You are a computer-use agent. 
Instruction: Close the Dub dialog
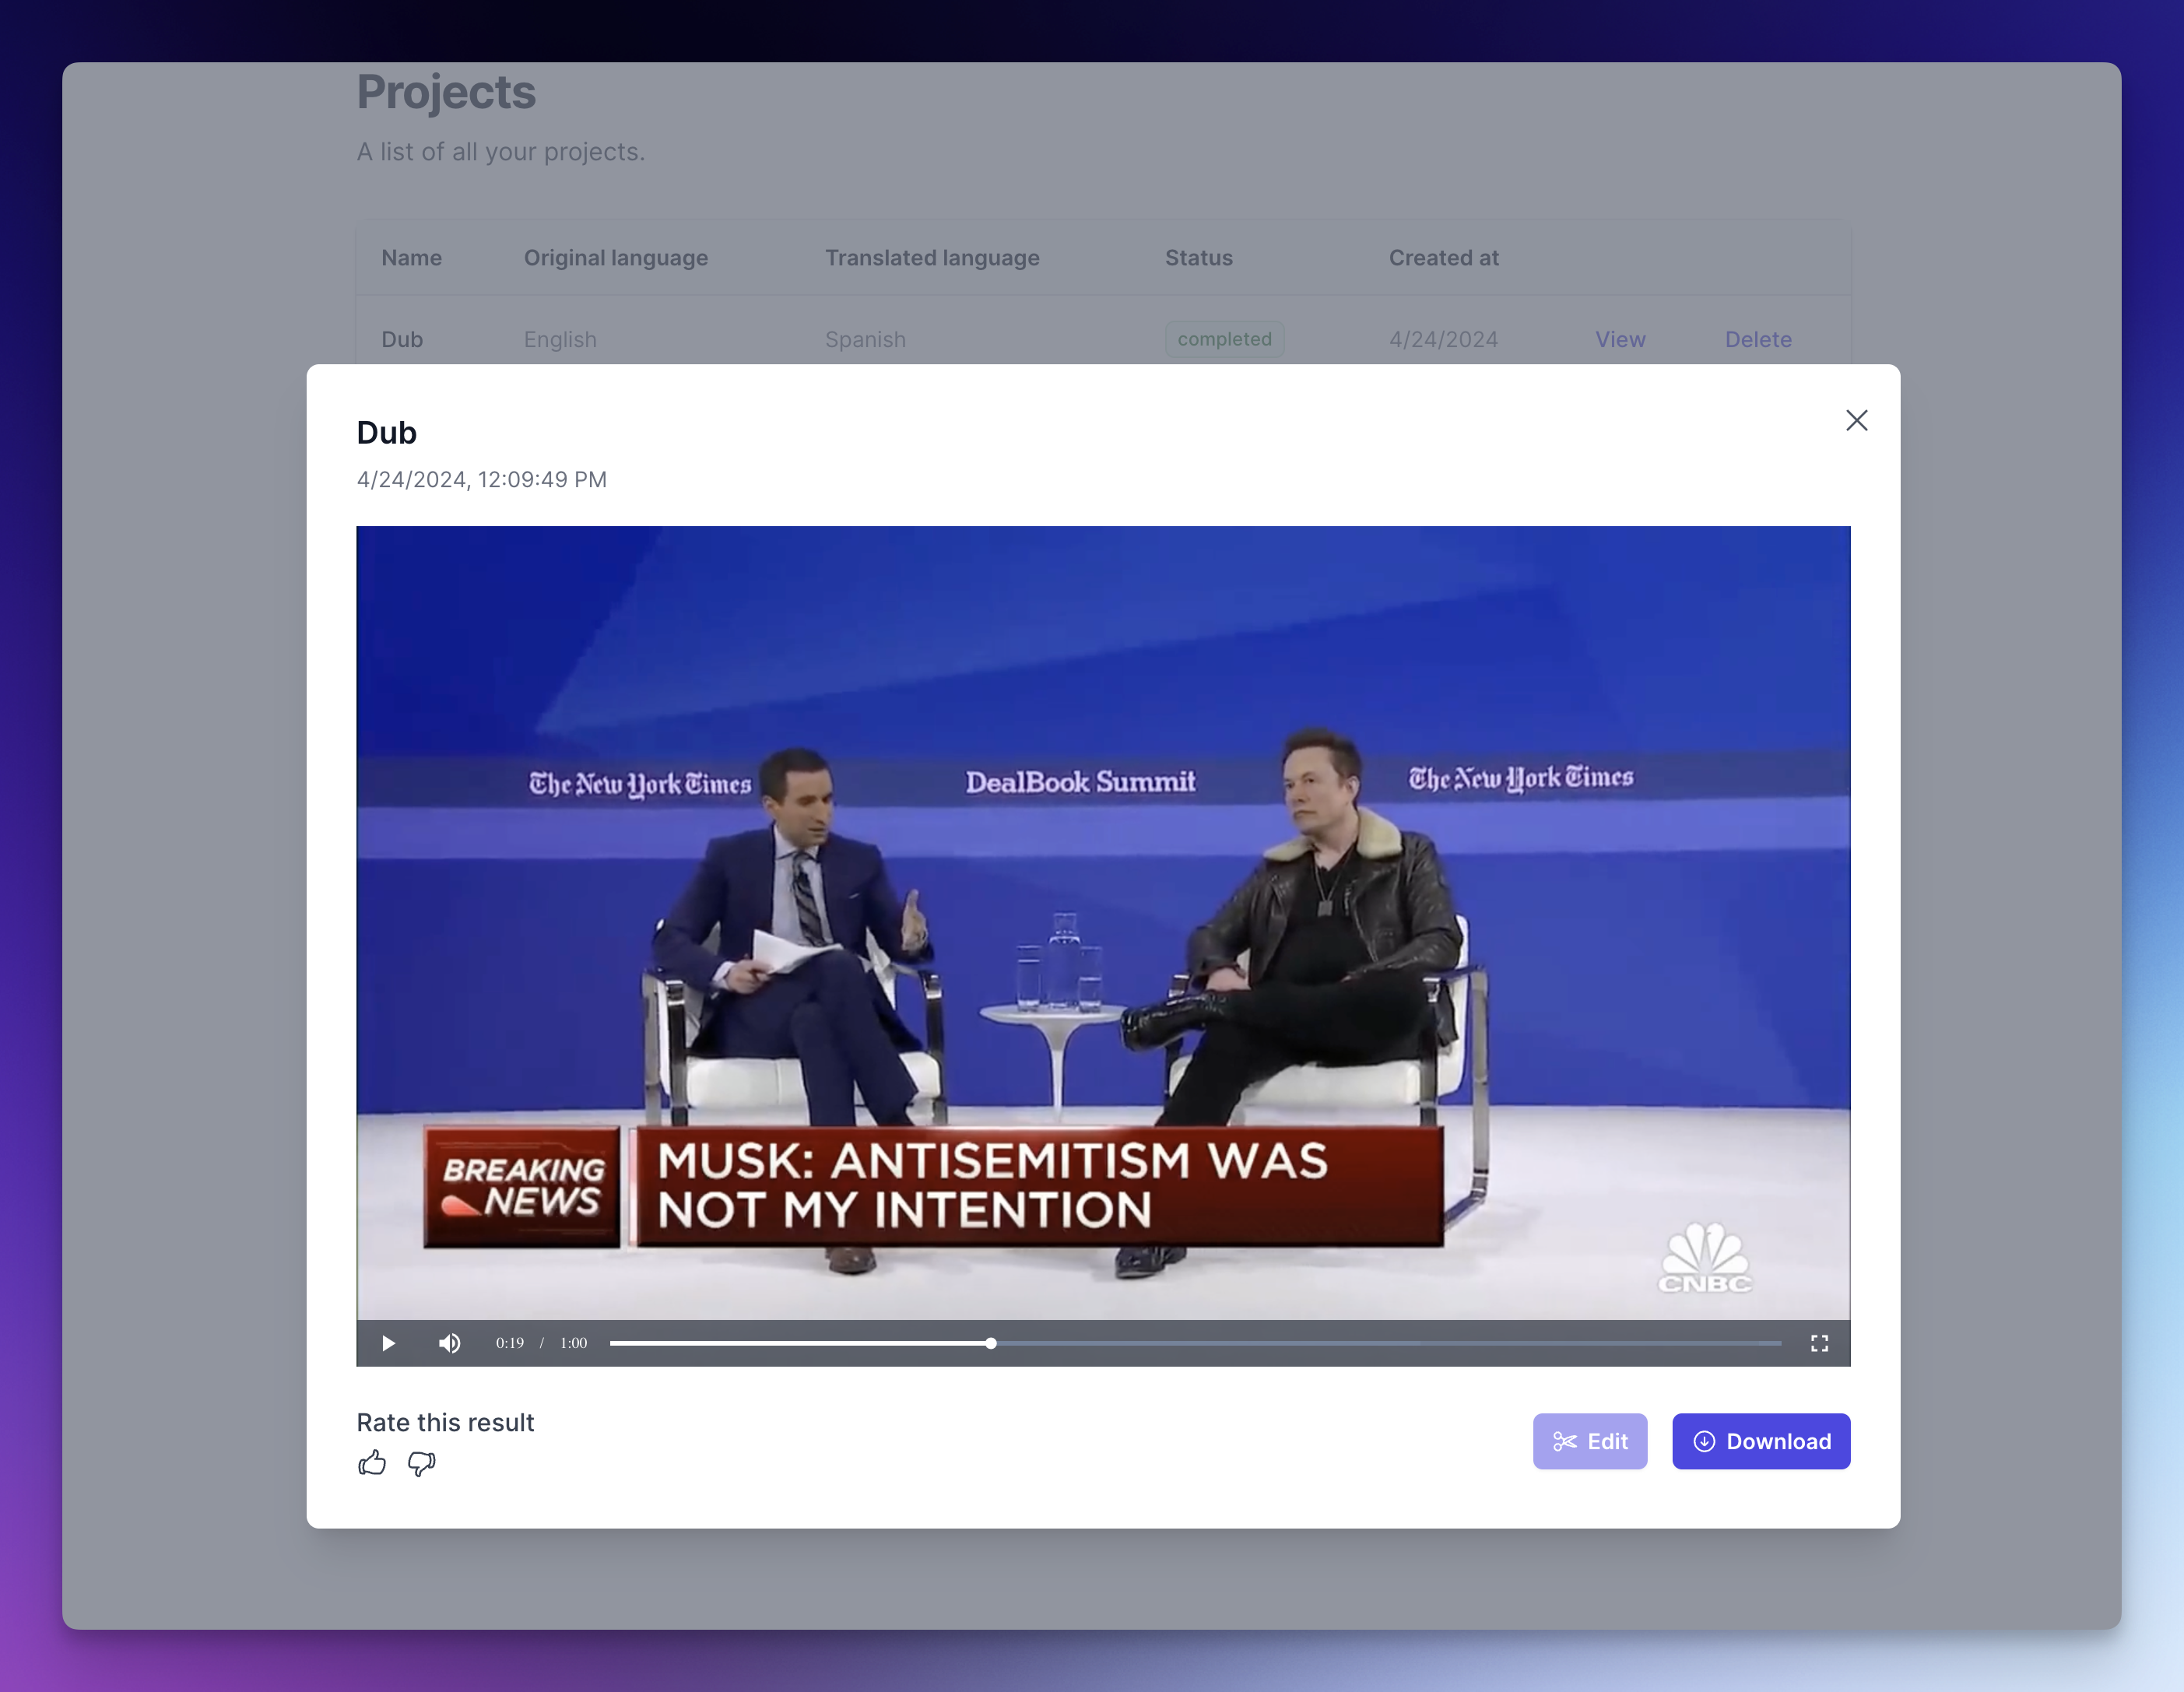pos(1856,420)
